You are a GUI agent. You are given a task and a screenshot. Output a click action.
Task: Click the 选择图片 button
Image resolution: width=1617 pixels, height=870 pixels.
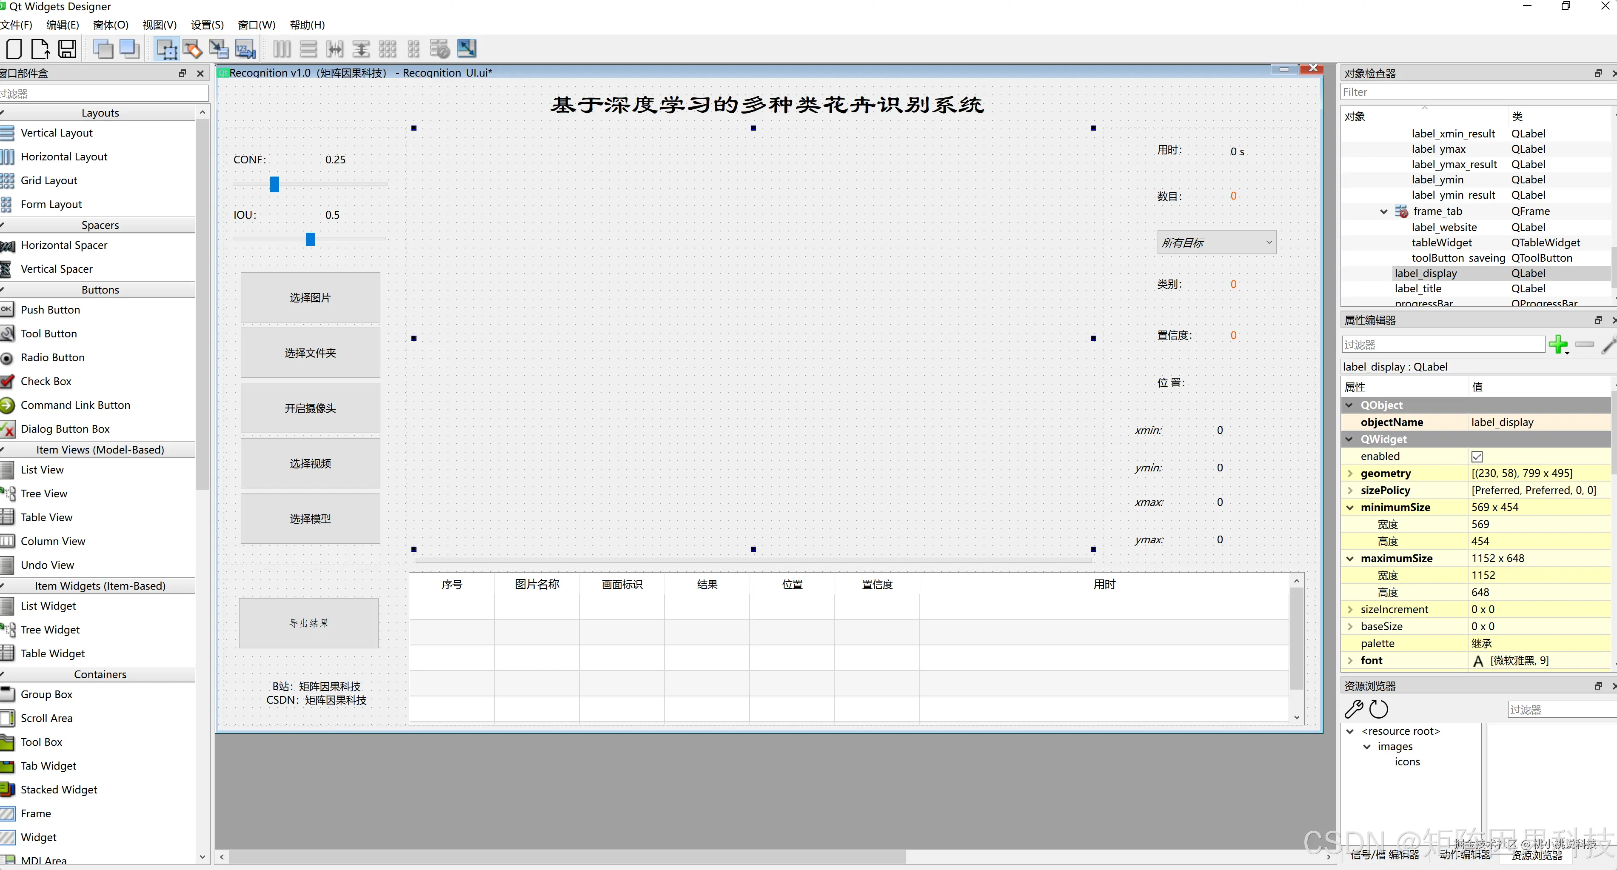310,297
